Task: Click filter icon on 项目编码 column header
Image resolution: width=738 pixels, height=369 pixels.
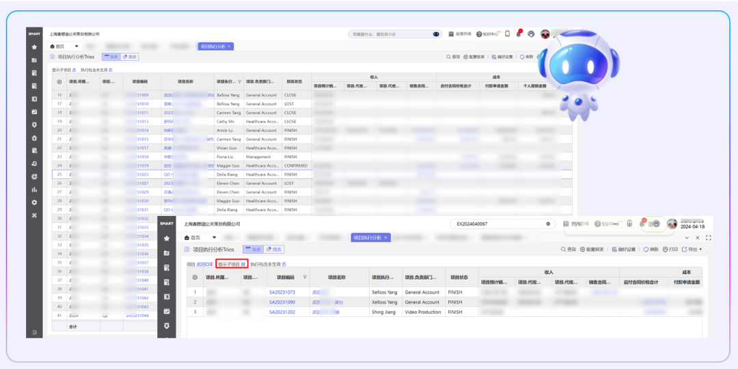Action: (x=305, y=277)
